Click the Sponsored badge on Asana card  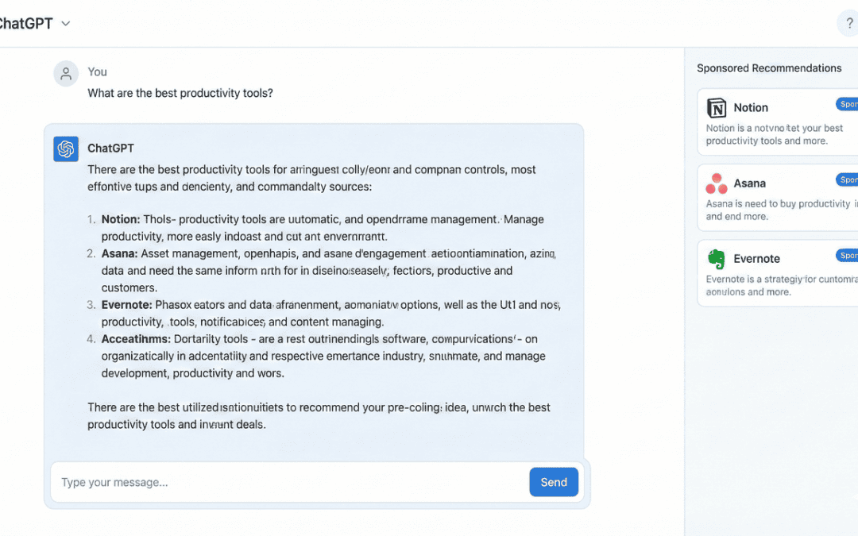(848, 179)
